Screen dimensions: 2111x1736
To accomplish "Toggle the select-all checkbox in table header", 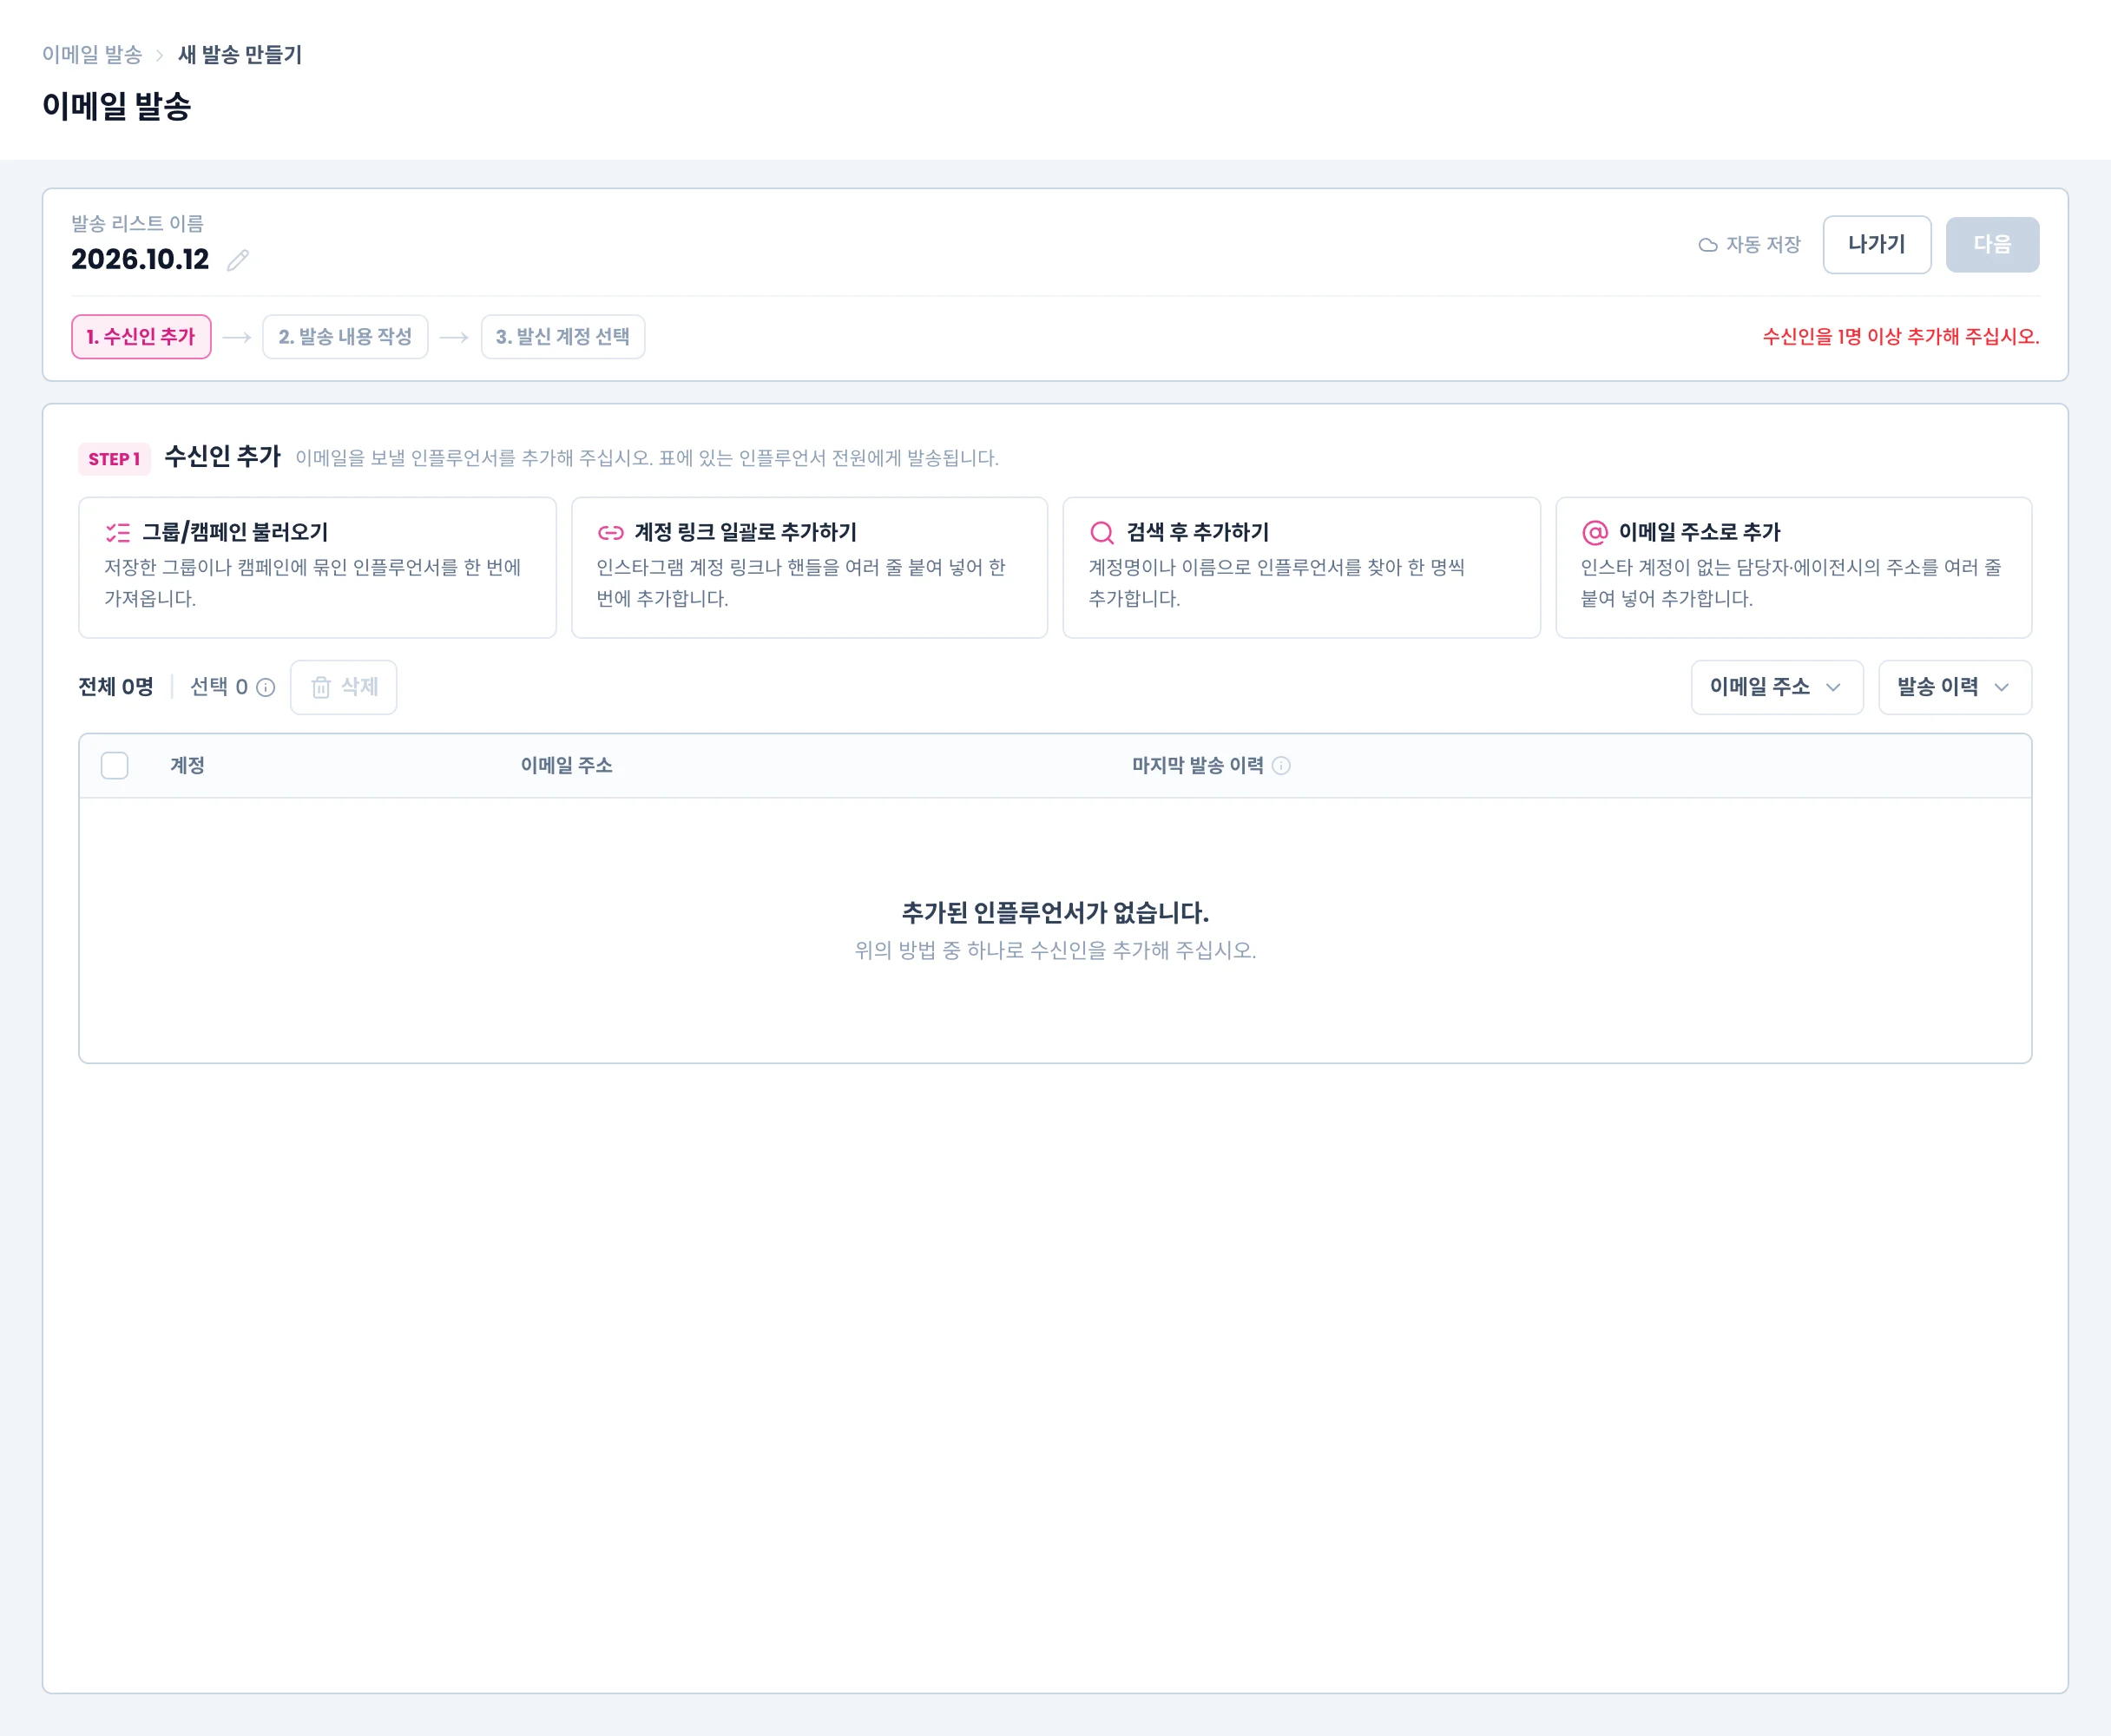I will click(115, 766).
